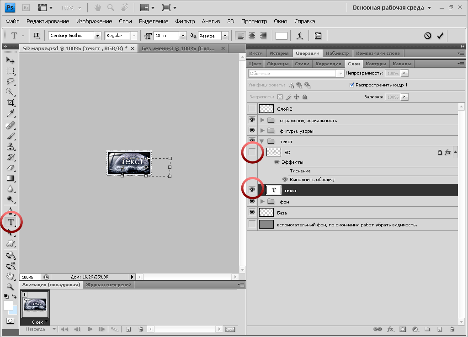468x337 pixels.
Task: Select the Eraser tool
Action: [x=11, y=168]
